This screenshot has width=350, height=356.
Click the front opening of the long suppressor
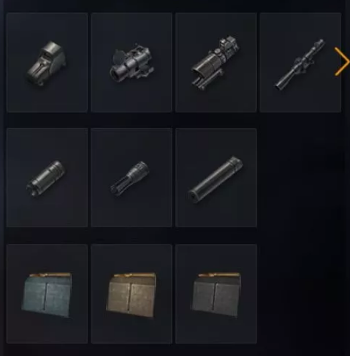coord(194,196)
